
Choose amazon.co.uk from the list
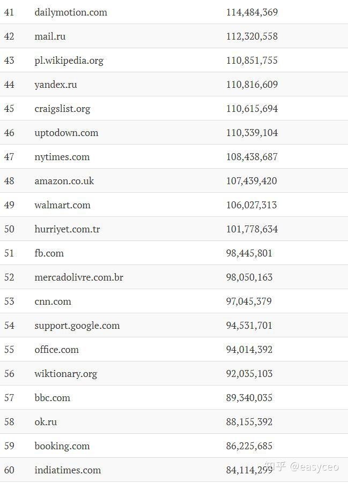point(64,181)
